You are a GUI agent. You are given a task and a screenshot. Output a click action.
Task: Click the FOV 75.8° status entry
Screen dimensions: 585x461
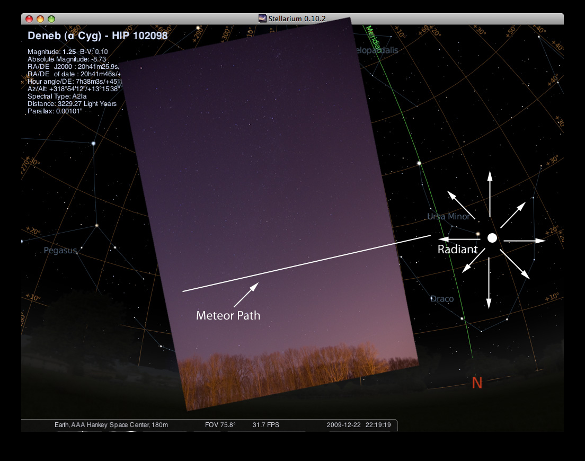220,425
